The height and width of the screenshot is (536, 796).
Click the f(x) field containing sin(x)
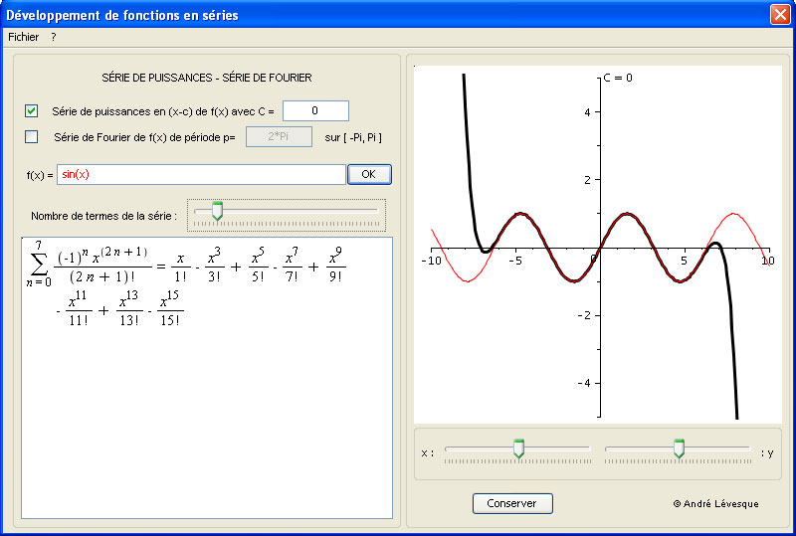(x=201, y=175)
